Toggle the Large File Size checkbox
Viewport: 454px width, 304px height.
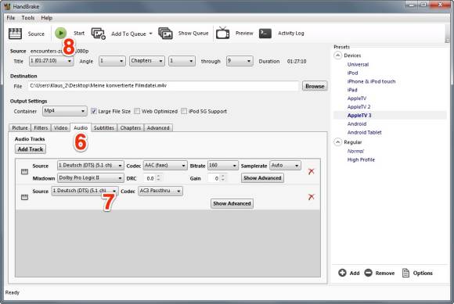click(93, 111)
